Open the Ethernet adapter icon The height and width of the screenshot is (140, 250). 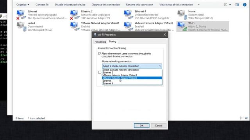(x=21, y=15)
